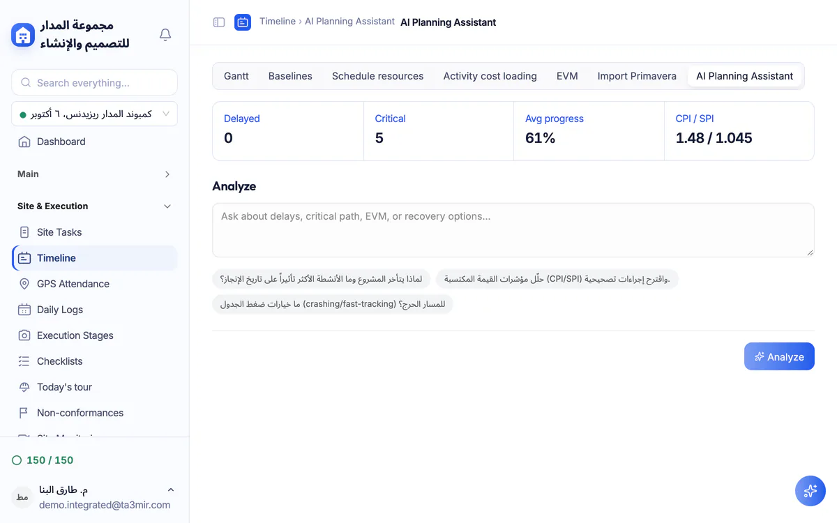This screenshot has height=523, width=837.
Task: Click the Delayed metric card
Action: click(x=288, y=131)
